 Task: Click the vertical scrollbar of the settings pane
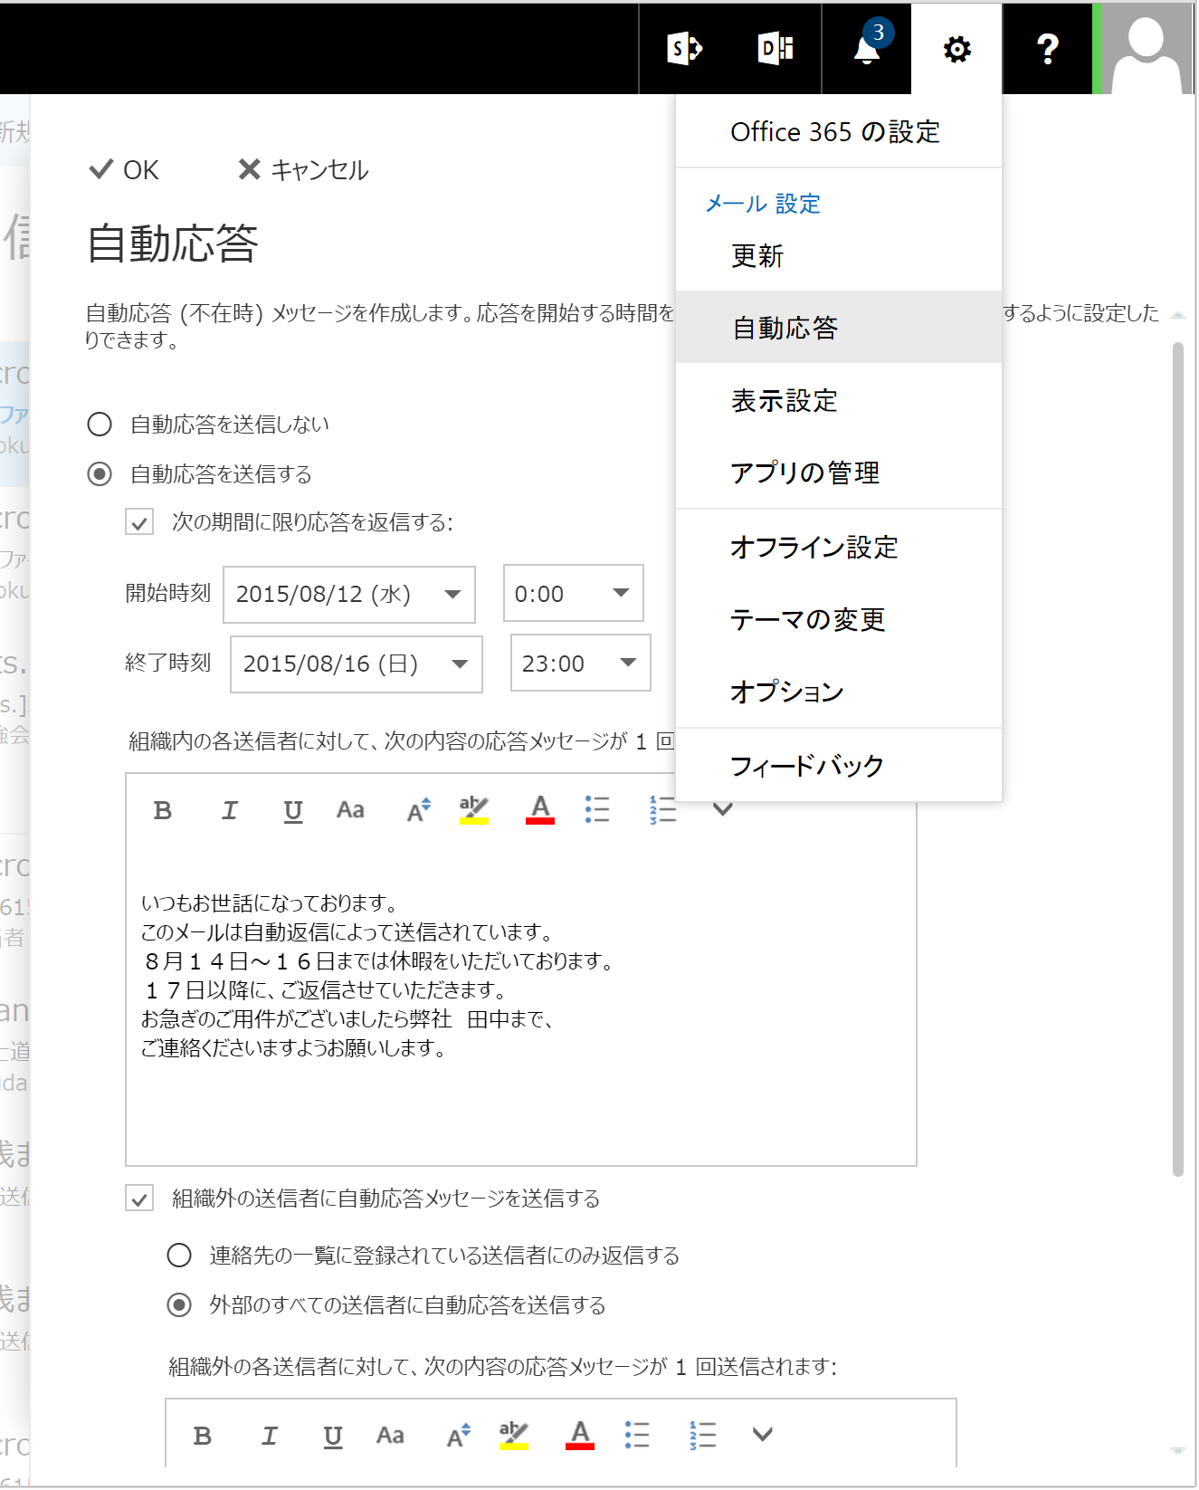1177,759
